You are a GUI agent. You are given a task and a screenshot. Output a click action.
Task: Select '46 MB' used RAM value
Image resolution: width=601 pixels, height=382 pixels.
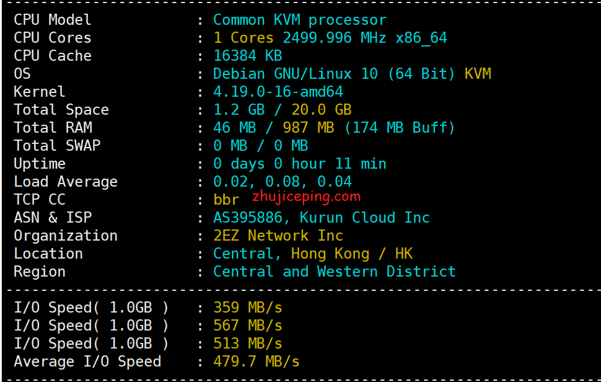[x=235, y=127]
